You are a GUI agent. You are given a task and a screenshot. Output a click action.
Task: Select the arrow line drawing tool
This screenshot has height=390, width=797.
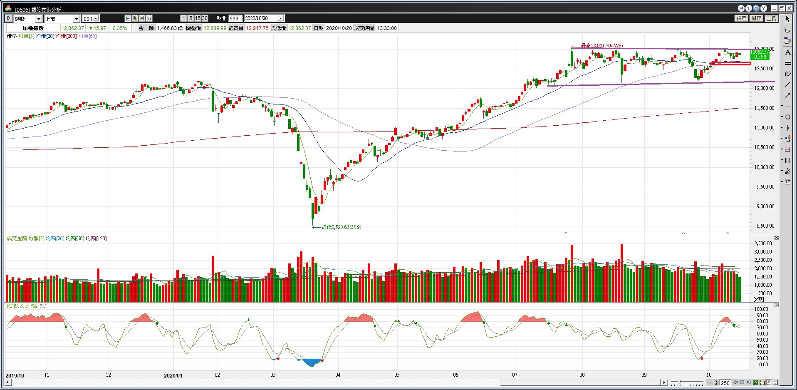tap(787, 95)
